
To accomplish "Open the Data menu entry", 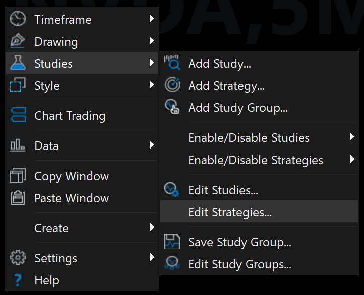I will click(x=82, y=145).
